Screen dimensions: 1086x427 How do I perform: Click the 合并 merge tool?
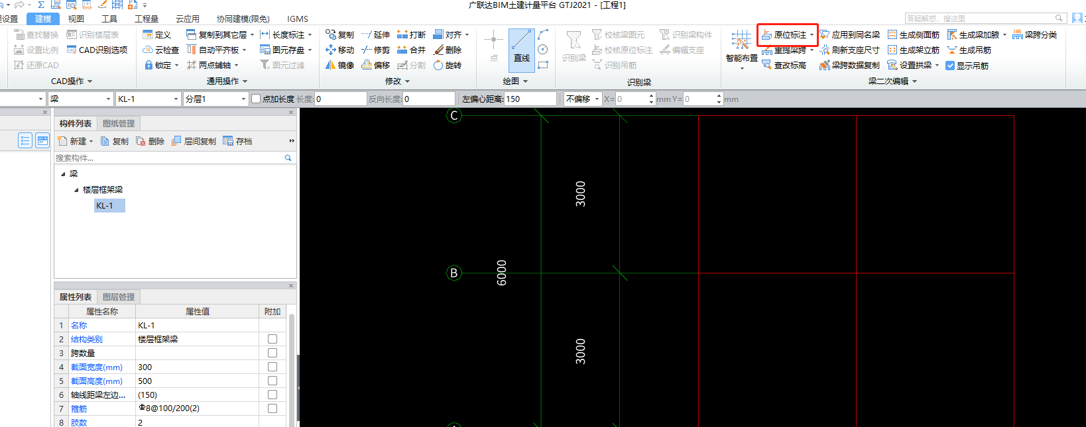(411, 50)
